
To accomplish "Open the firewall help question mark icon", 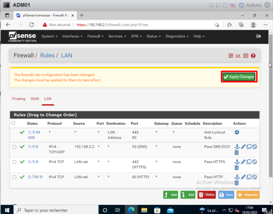I will pyautogui.click(x=253, y=56).
